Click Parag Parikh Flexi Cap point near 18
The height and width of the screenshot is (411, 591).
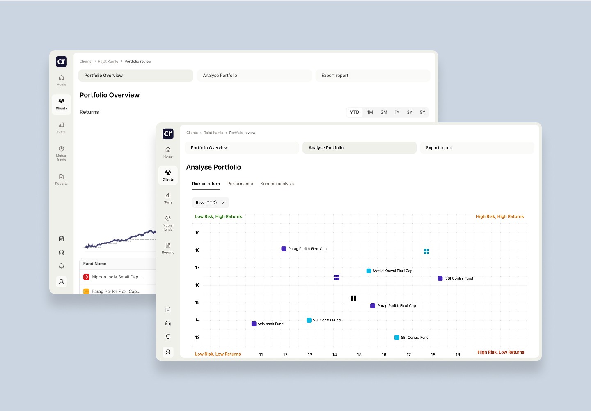click(x=284, y=249)
